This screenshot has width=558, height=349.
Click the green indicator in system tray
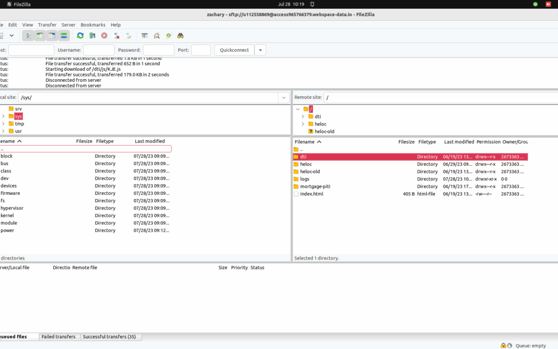(x=535, y=4)
